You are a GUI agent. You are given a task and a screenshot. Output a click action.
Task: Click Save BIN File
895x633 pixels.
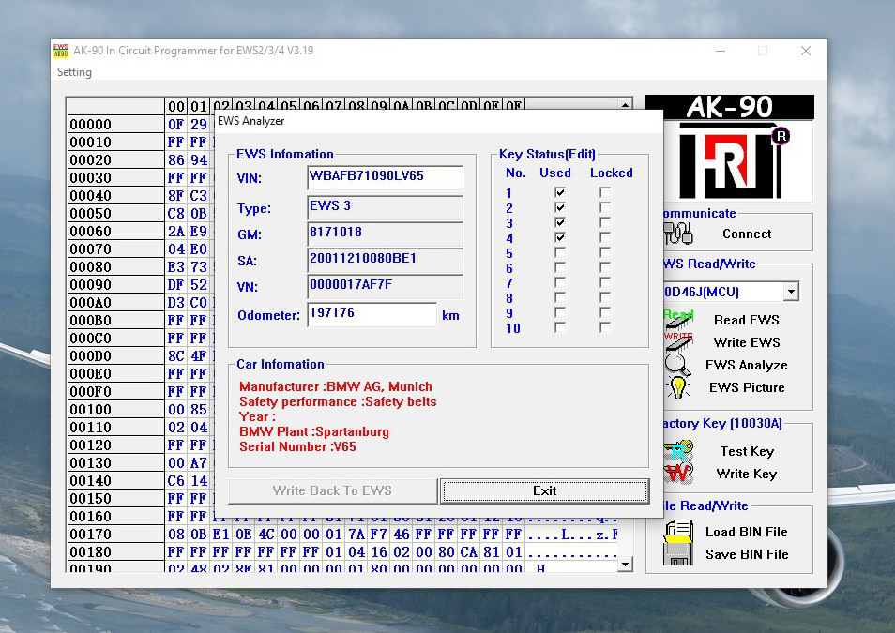tap(747, 554)
